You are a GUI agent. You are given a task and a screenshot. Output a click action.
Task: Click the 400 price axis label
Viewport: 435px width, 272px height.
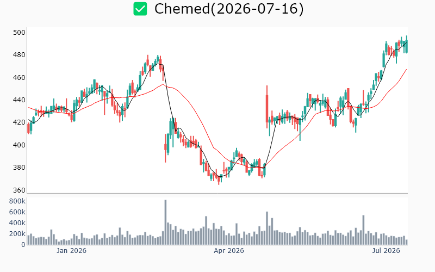19,145
